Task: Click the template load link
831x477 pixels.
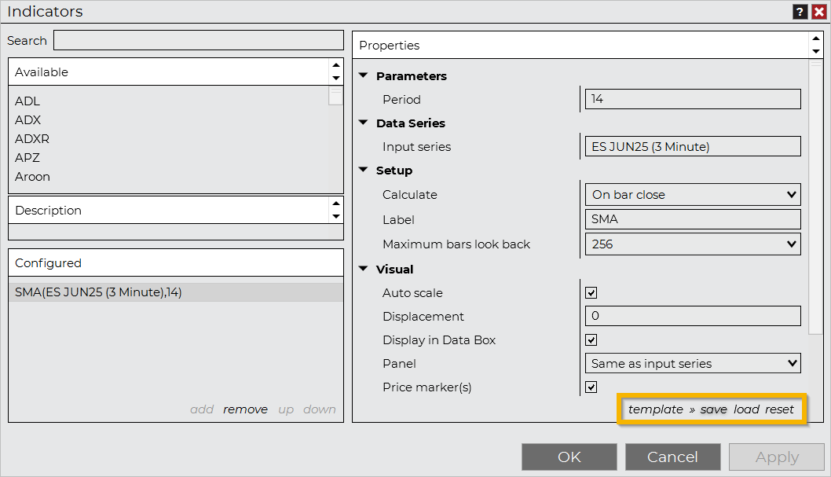Action: click(746, 409)
